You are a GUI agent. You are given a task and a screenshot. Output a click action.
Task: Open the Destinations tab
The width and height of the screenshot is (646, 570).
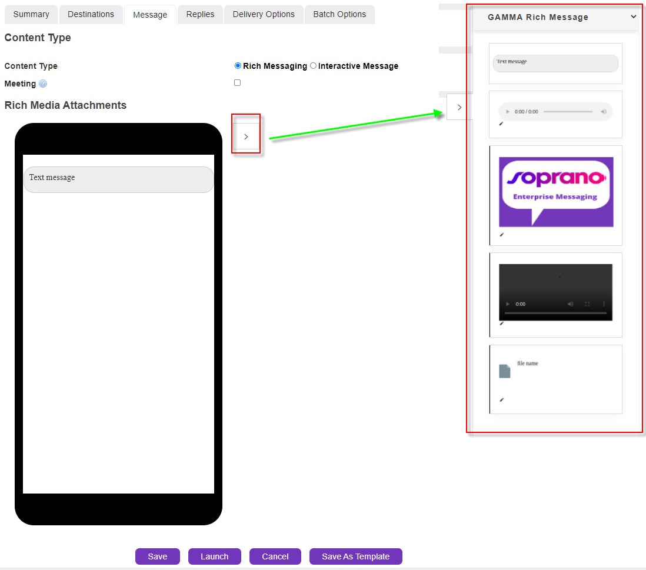click(91, 15)
